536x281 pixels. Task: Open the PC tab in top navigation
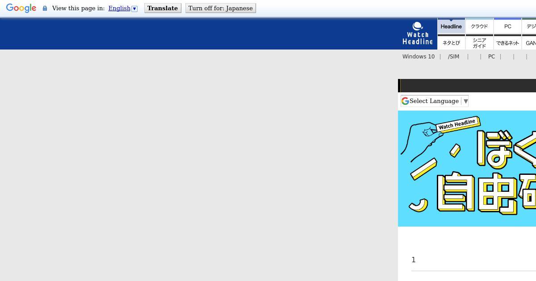(x=508, y=26)
